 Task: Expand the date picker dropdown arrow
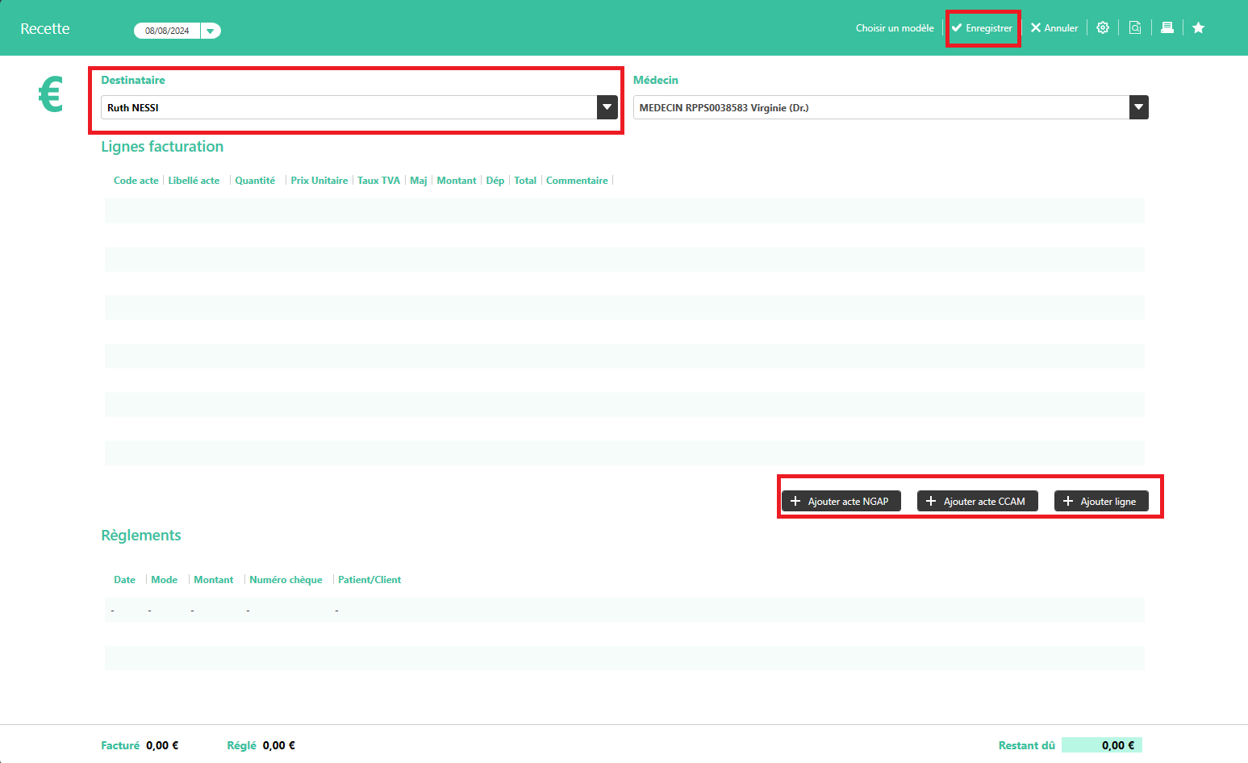(x=211, y=31)
